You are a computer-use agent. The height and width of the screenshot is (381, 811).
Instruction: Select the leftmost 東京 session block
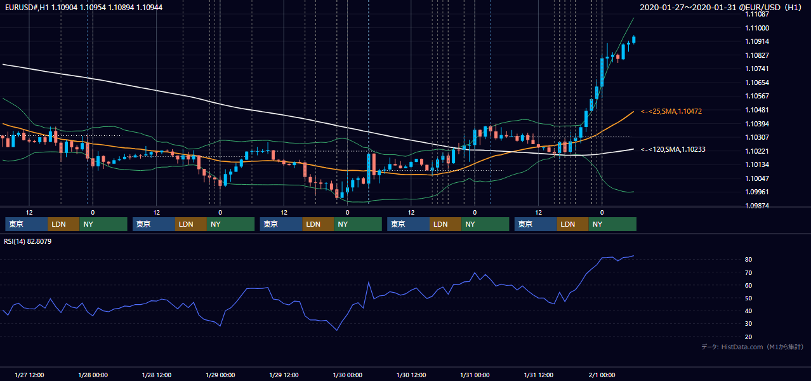click(x=26, y=224)
